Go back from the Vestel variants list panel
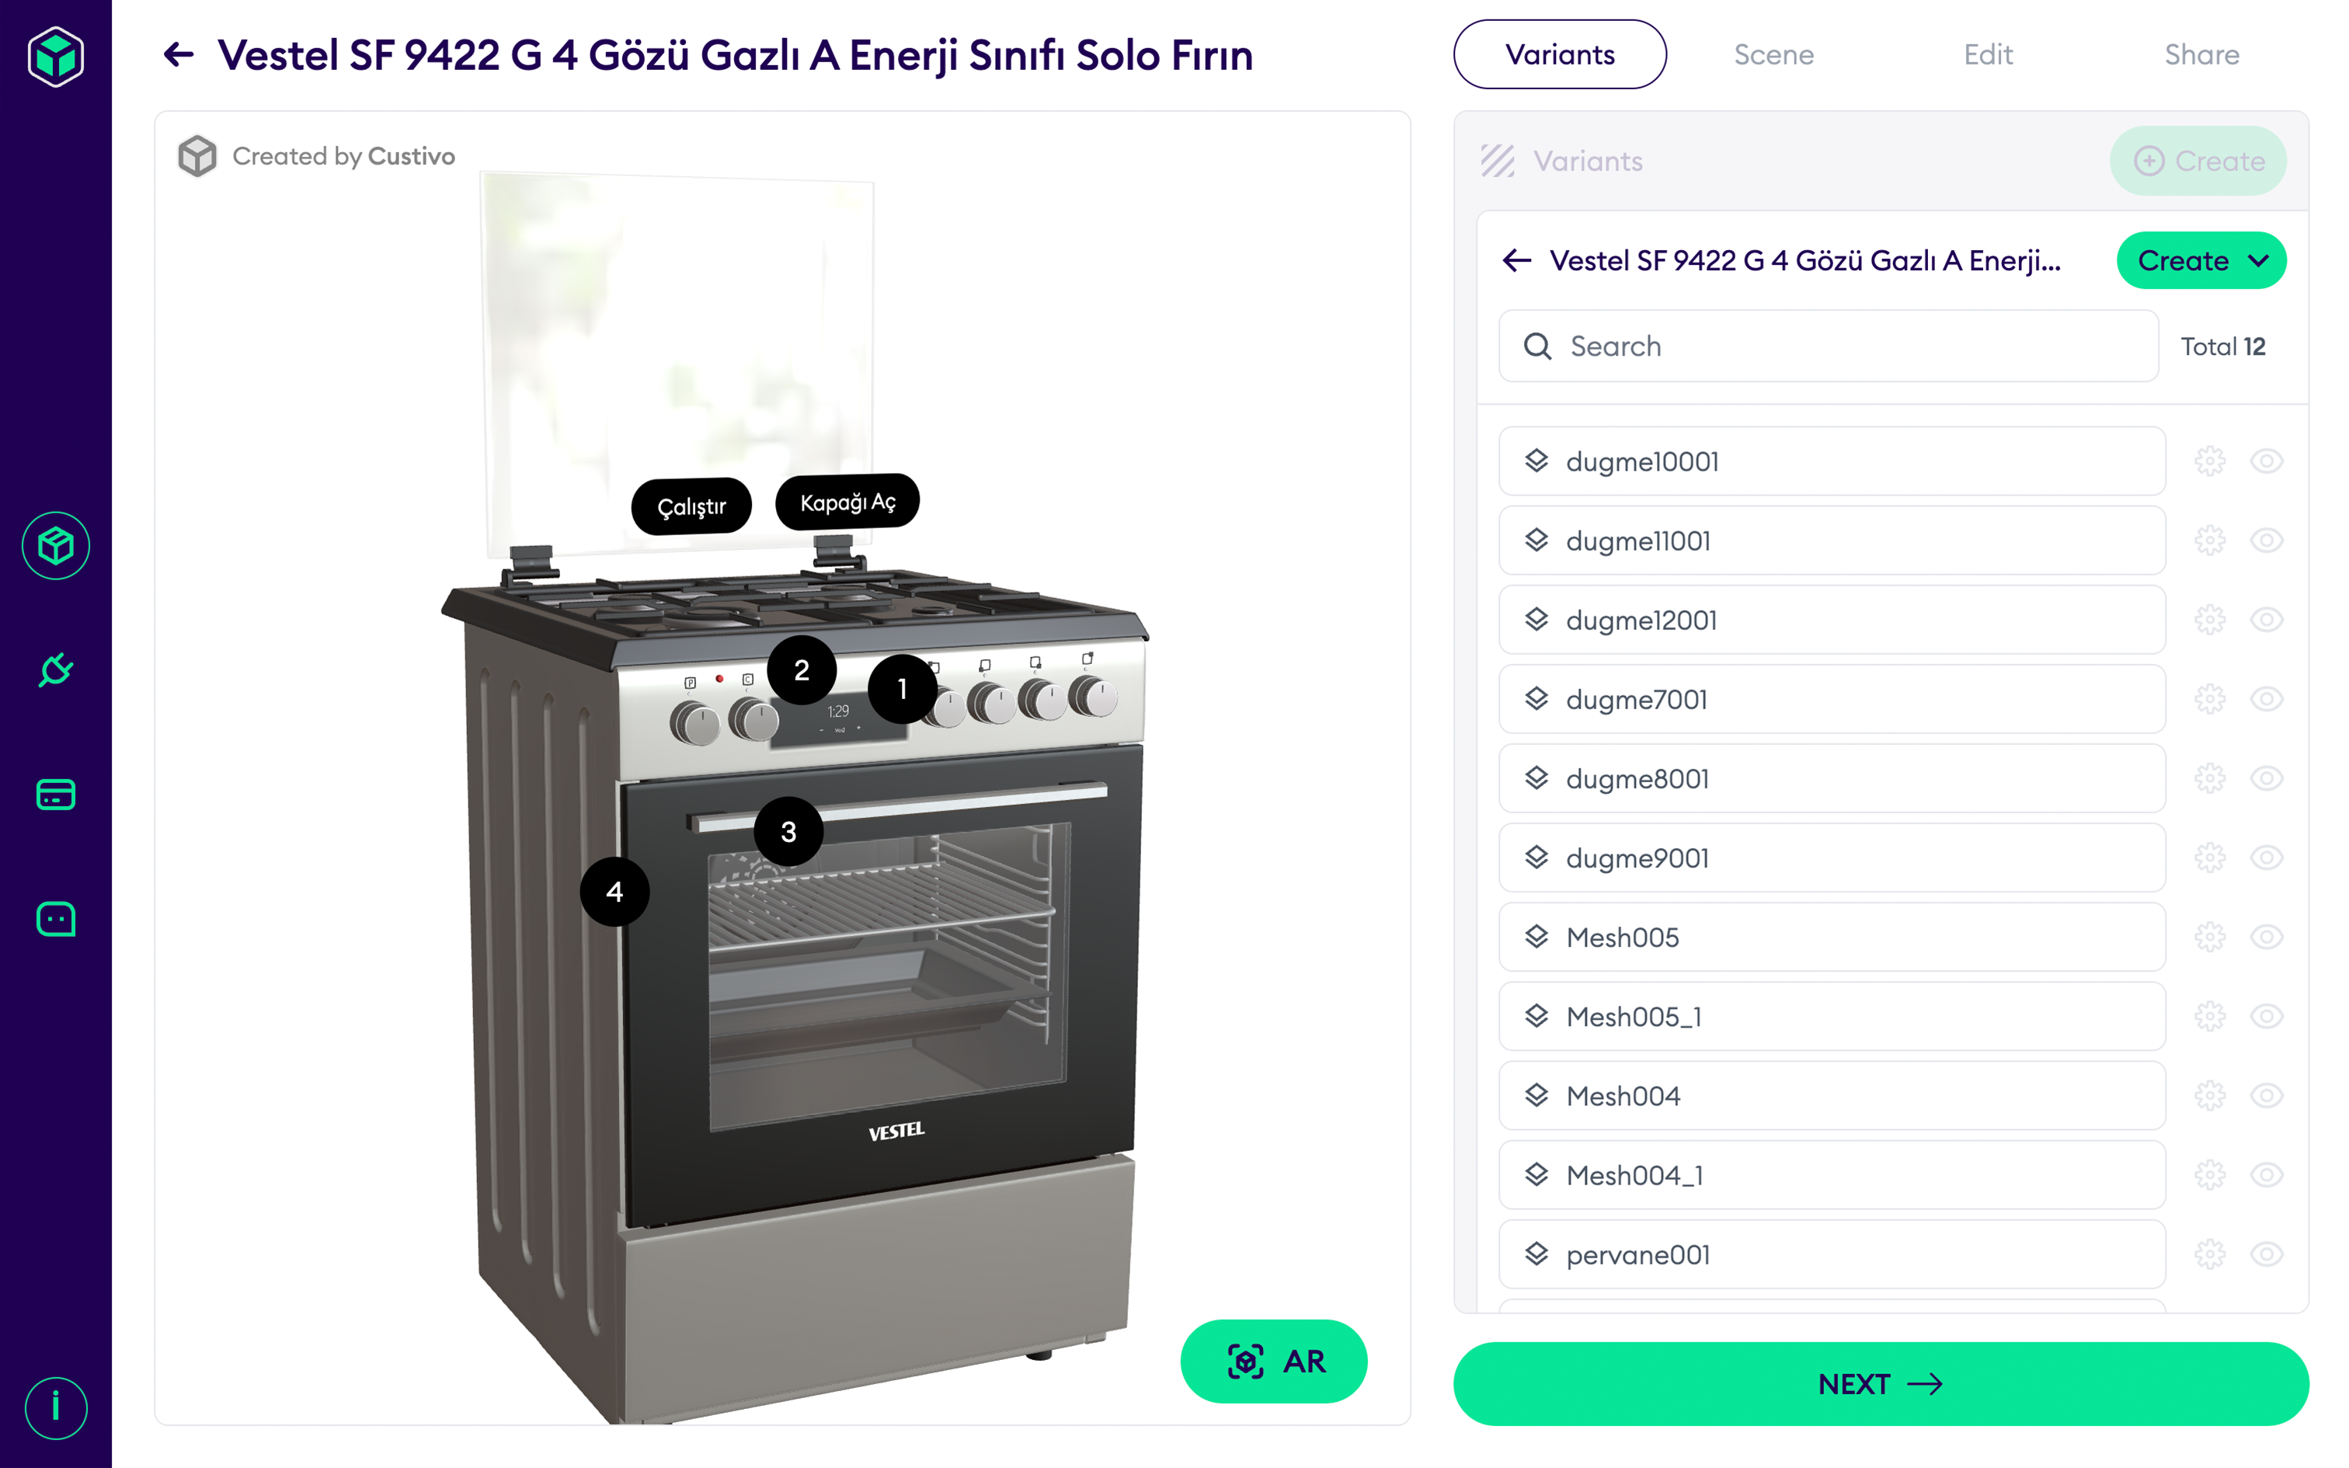2349x1468 pixels. coord(1516,260)
